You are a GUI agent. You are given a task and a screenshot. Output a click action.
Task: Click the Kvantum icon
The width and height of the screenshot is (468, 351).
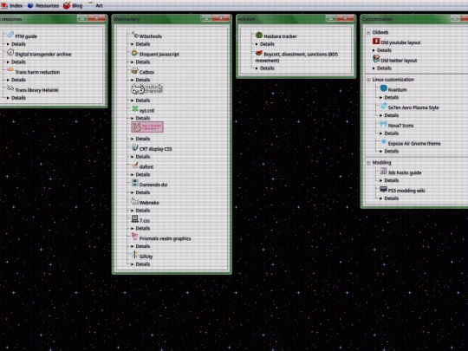[384, 88]
